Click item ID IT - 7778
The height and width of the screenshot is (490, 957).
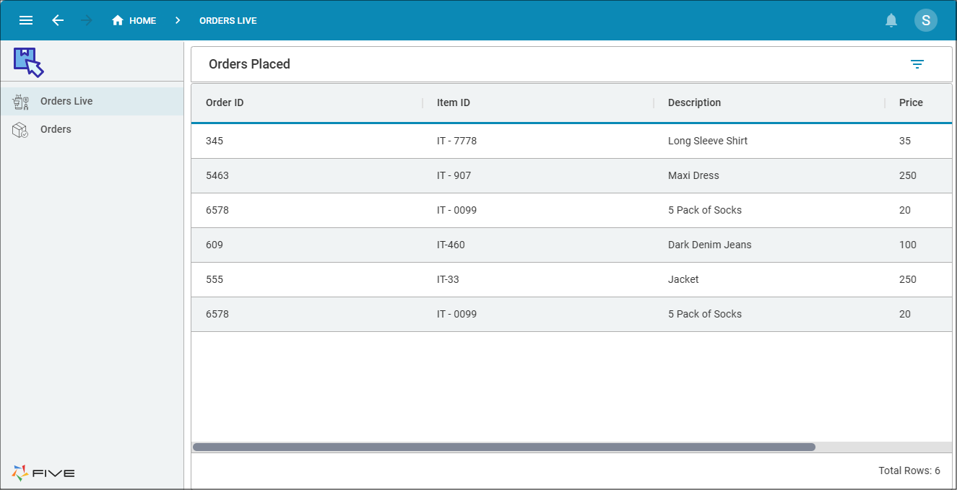(456, 141)
